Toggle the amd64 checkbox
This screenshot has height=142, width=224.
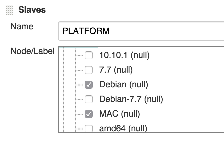click(89, 128)
